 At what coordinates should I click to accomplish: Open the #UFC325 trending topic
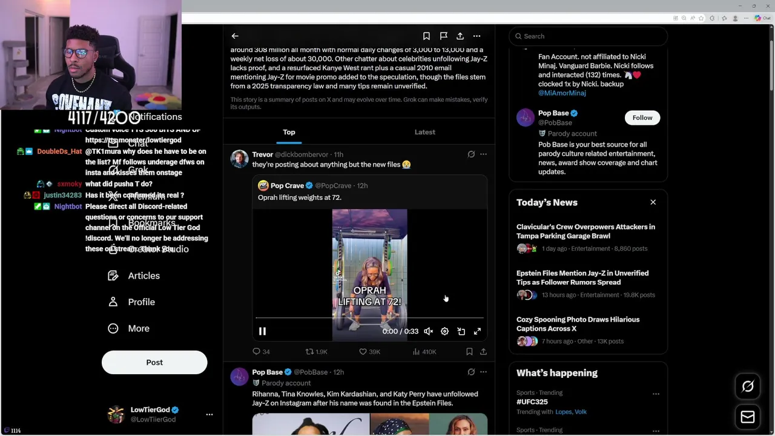click(x=532, y=401)
